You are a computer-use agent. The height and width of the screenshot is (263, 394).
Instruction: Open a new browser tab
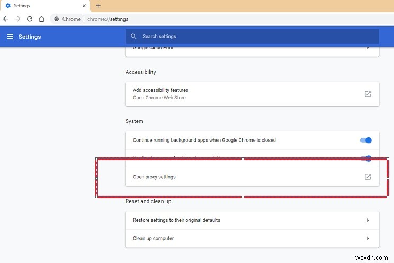click(98, 6)
